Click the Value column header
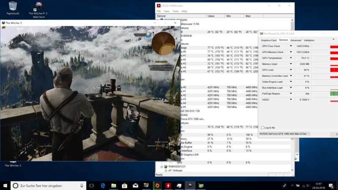 pos(215,16)
